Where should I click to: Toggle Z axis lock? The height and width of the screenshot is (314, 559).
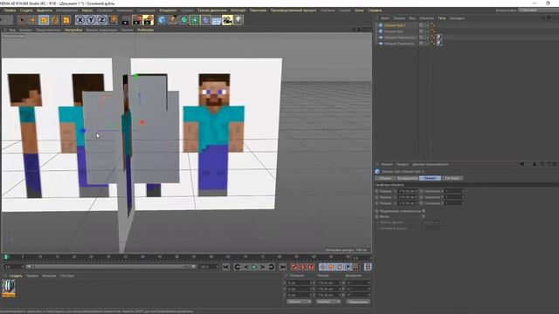tap(102, 20)
